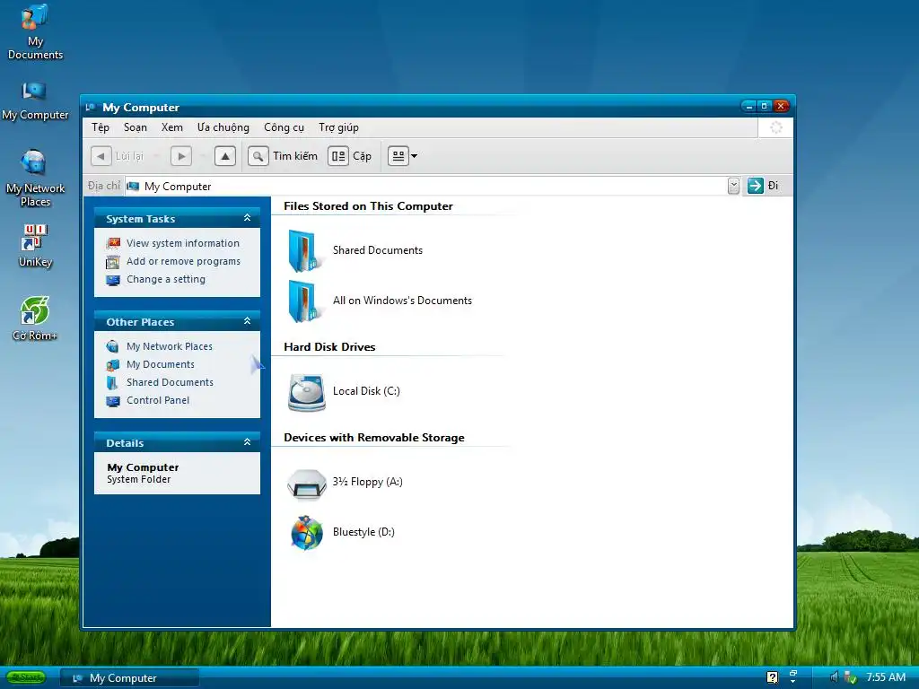This screenshot has width=919, height=689.
Task: Open the Soạn menu
Action: pos(135,127)
